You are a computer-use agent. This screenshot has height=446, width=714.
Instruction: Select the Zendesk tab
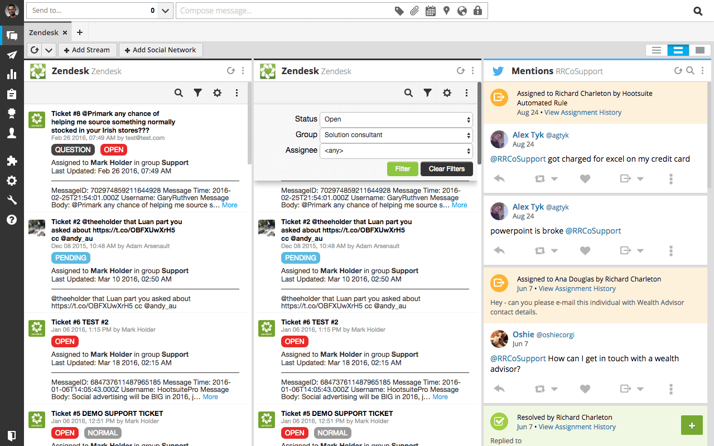coord(44,32)
